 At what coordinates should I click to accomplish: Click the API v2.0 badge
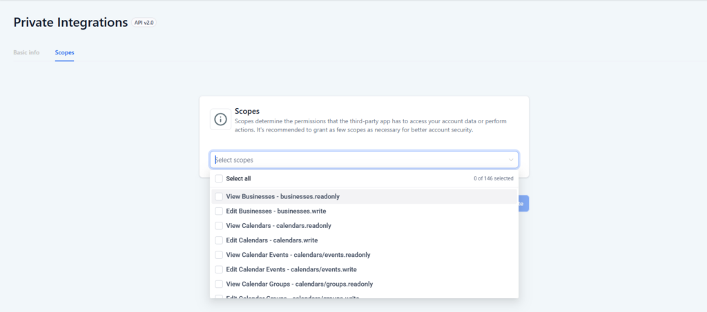(x=144, y=23)
